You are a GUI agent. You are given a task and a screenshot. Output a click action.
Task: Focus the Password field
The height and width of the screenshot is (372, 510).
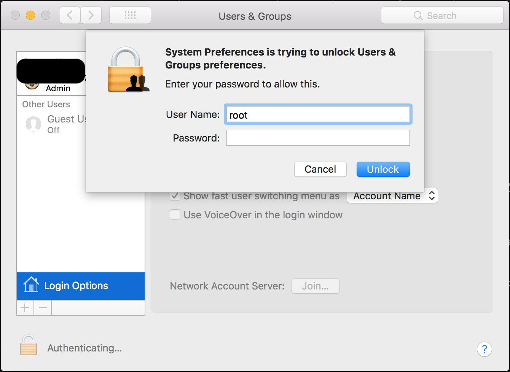coord(318,138)
